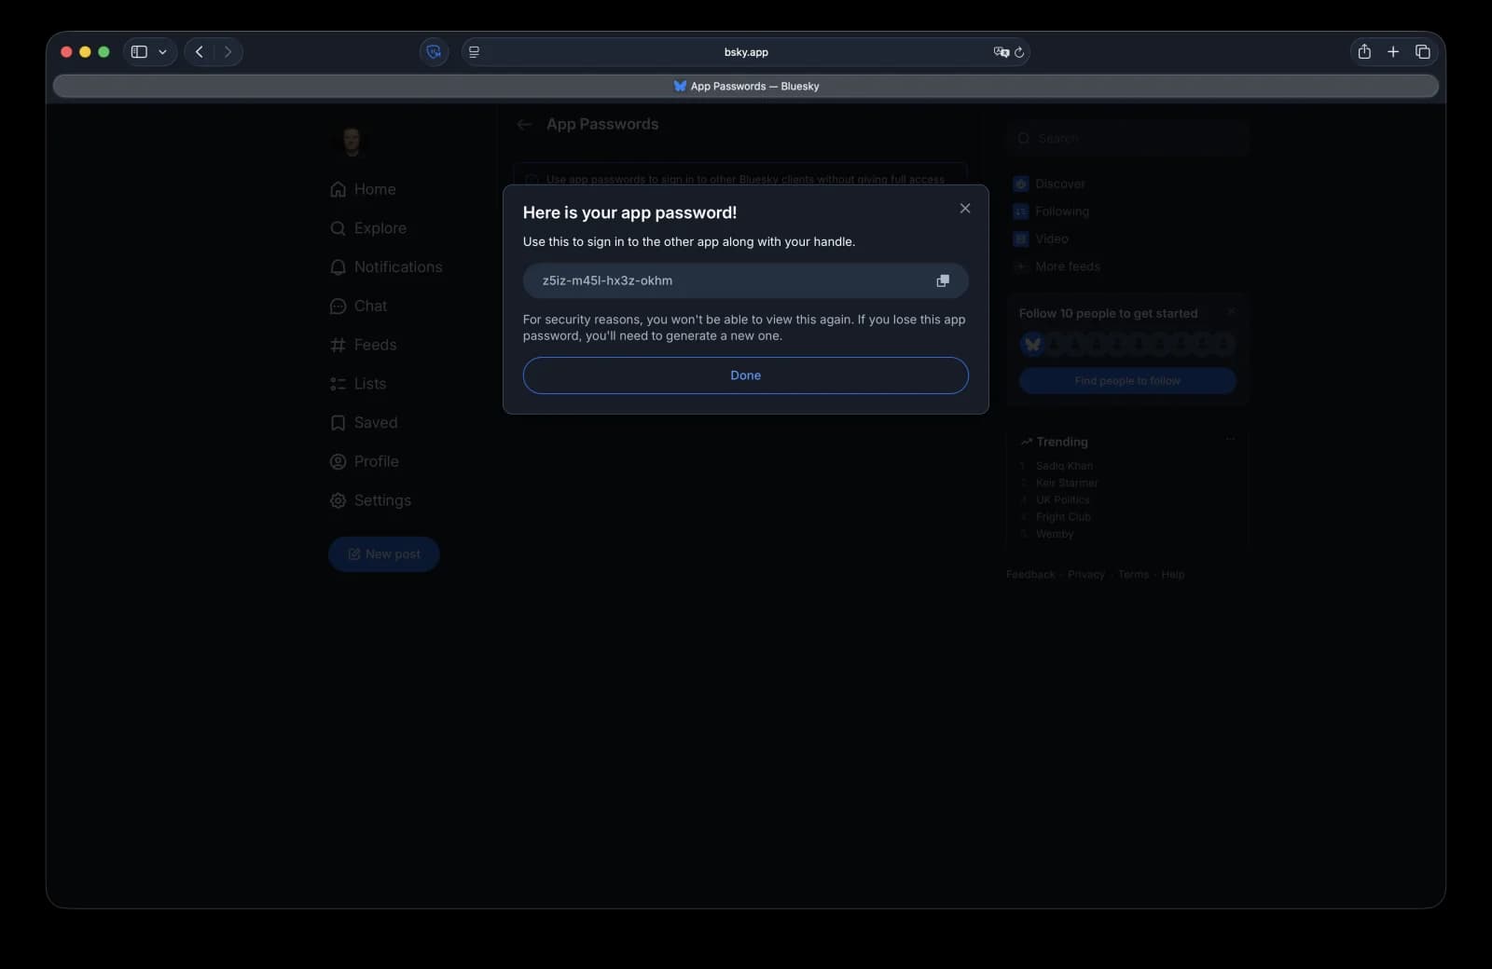Open the Saved label in the sidebar
This screenshot has height=969, width=1492.
[376, 423]
